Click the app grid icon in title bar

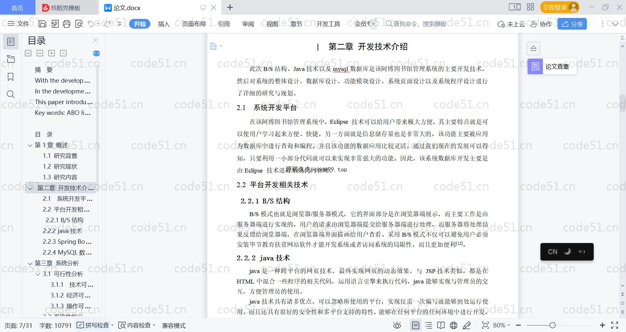[x=530, y=7]
